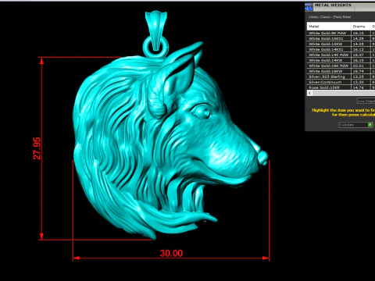Click the Grams column header
Viewport: 375px width, 281px height.
(361, 27)
